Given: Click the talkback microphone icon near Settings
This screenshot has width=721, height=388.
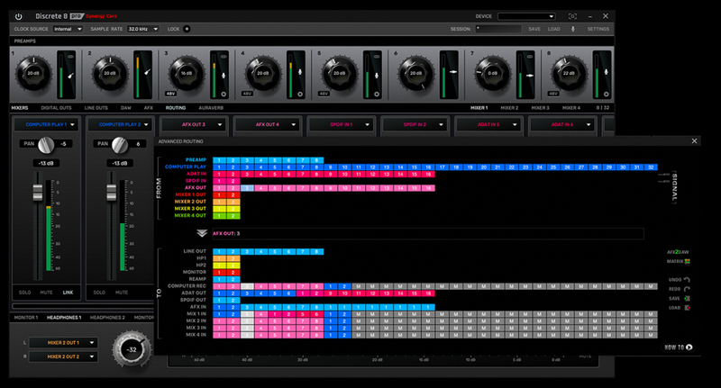Looking at the screenshot, I should point(573,29).
